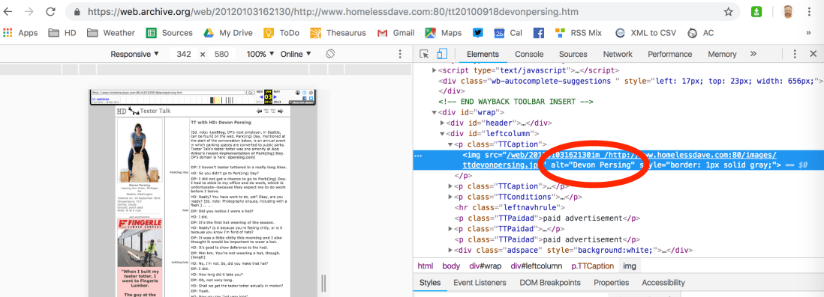Open the Sources bookmark
Viewport: 824px width, 297px height.
169,33
